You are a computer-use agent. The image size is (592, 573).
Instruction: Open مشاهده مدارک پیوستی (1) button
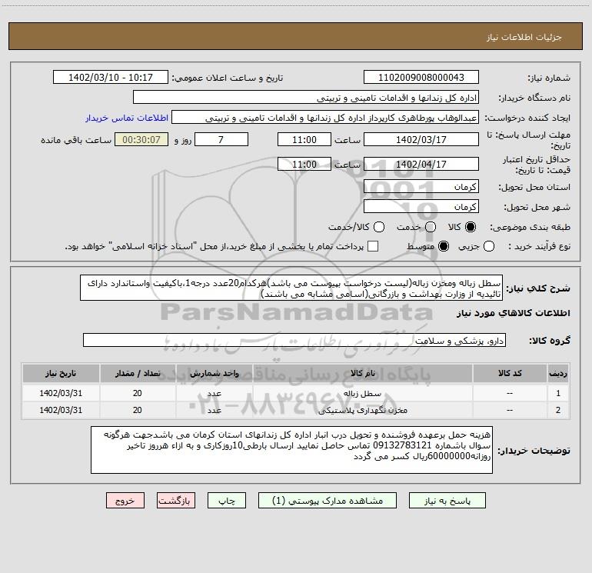(x=328, y=501)
